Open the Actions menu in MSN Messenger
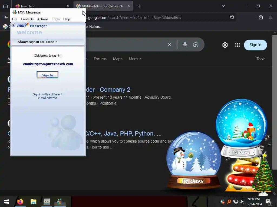 (x=42, y=19)
